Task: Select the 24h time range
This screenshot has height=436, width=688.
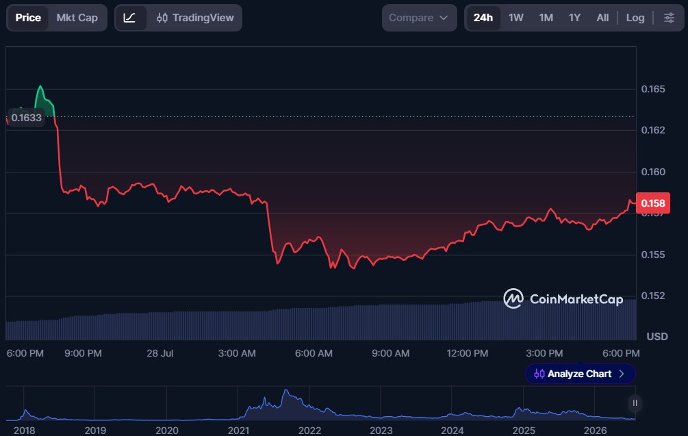Action: point(483,18)
